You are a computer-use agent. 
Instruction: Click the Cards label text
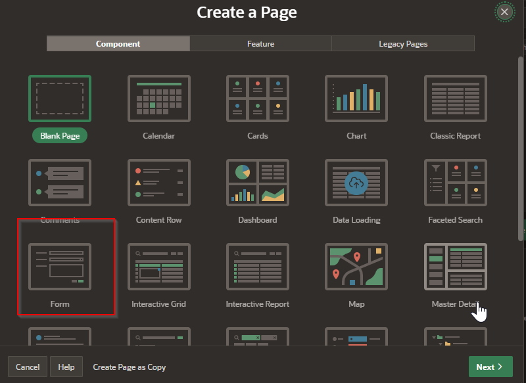point(258,136)
